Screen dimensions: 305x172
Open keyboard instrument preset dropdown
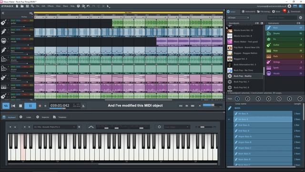(x=55, y=127)
